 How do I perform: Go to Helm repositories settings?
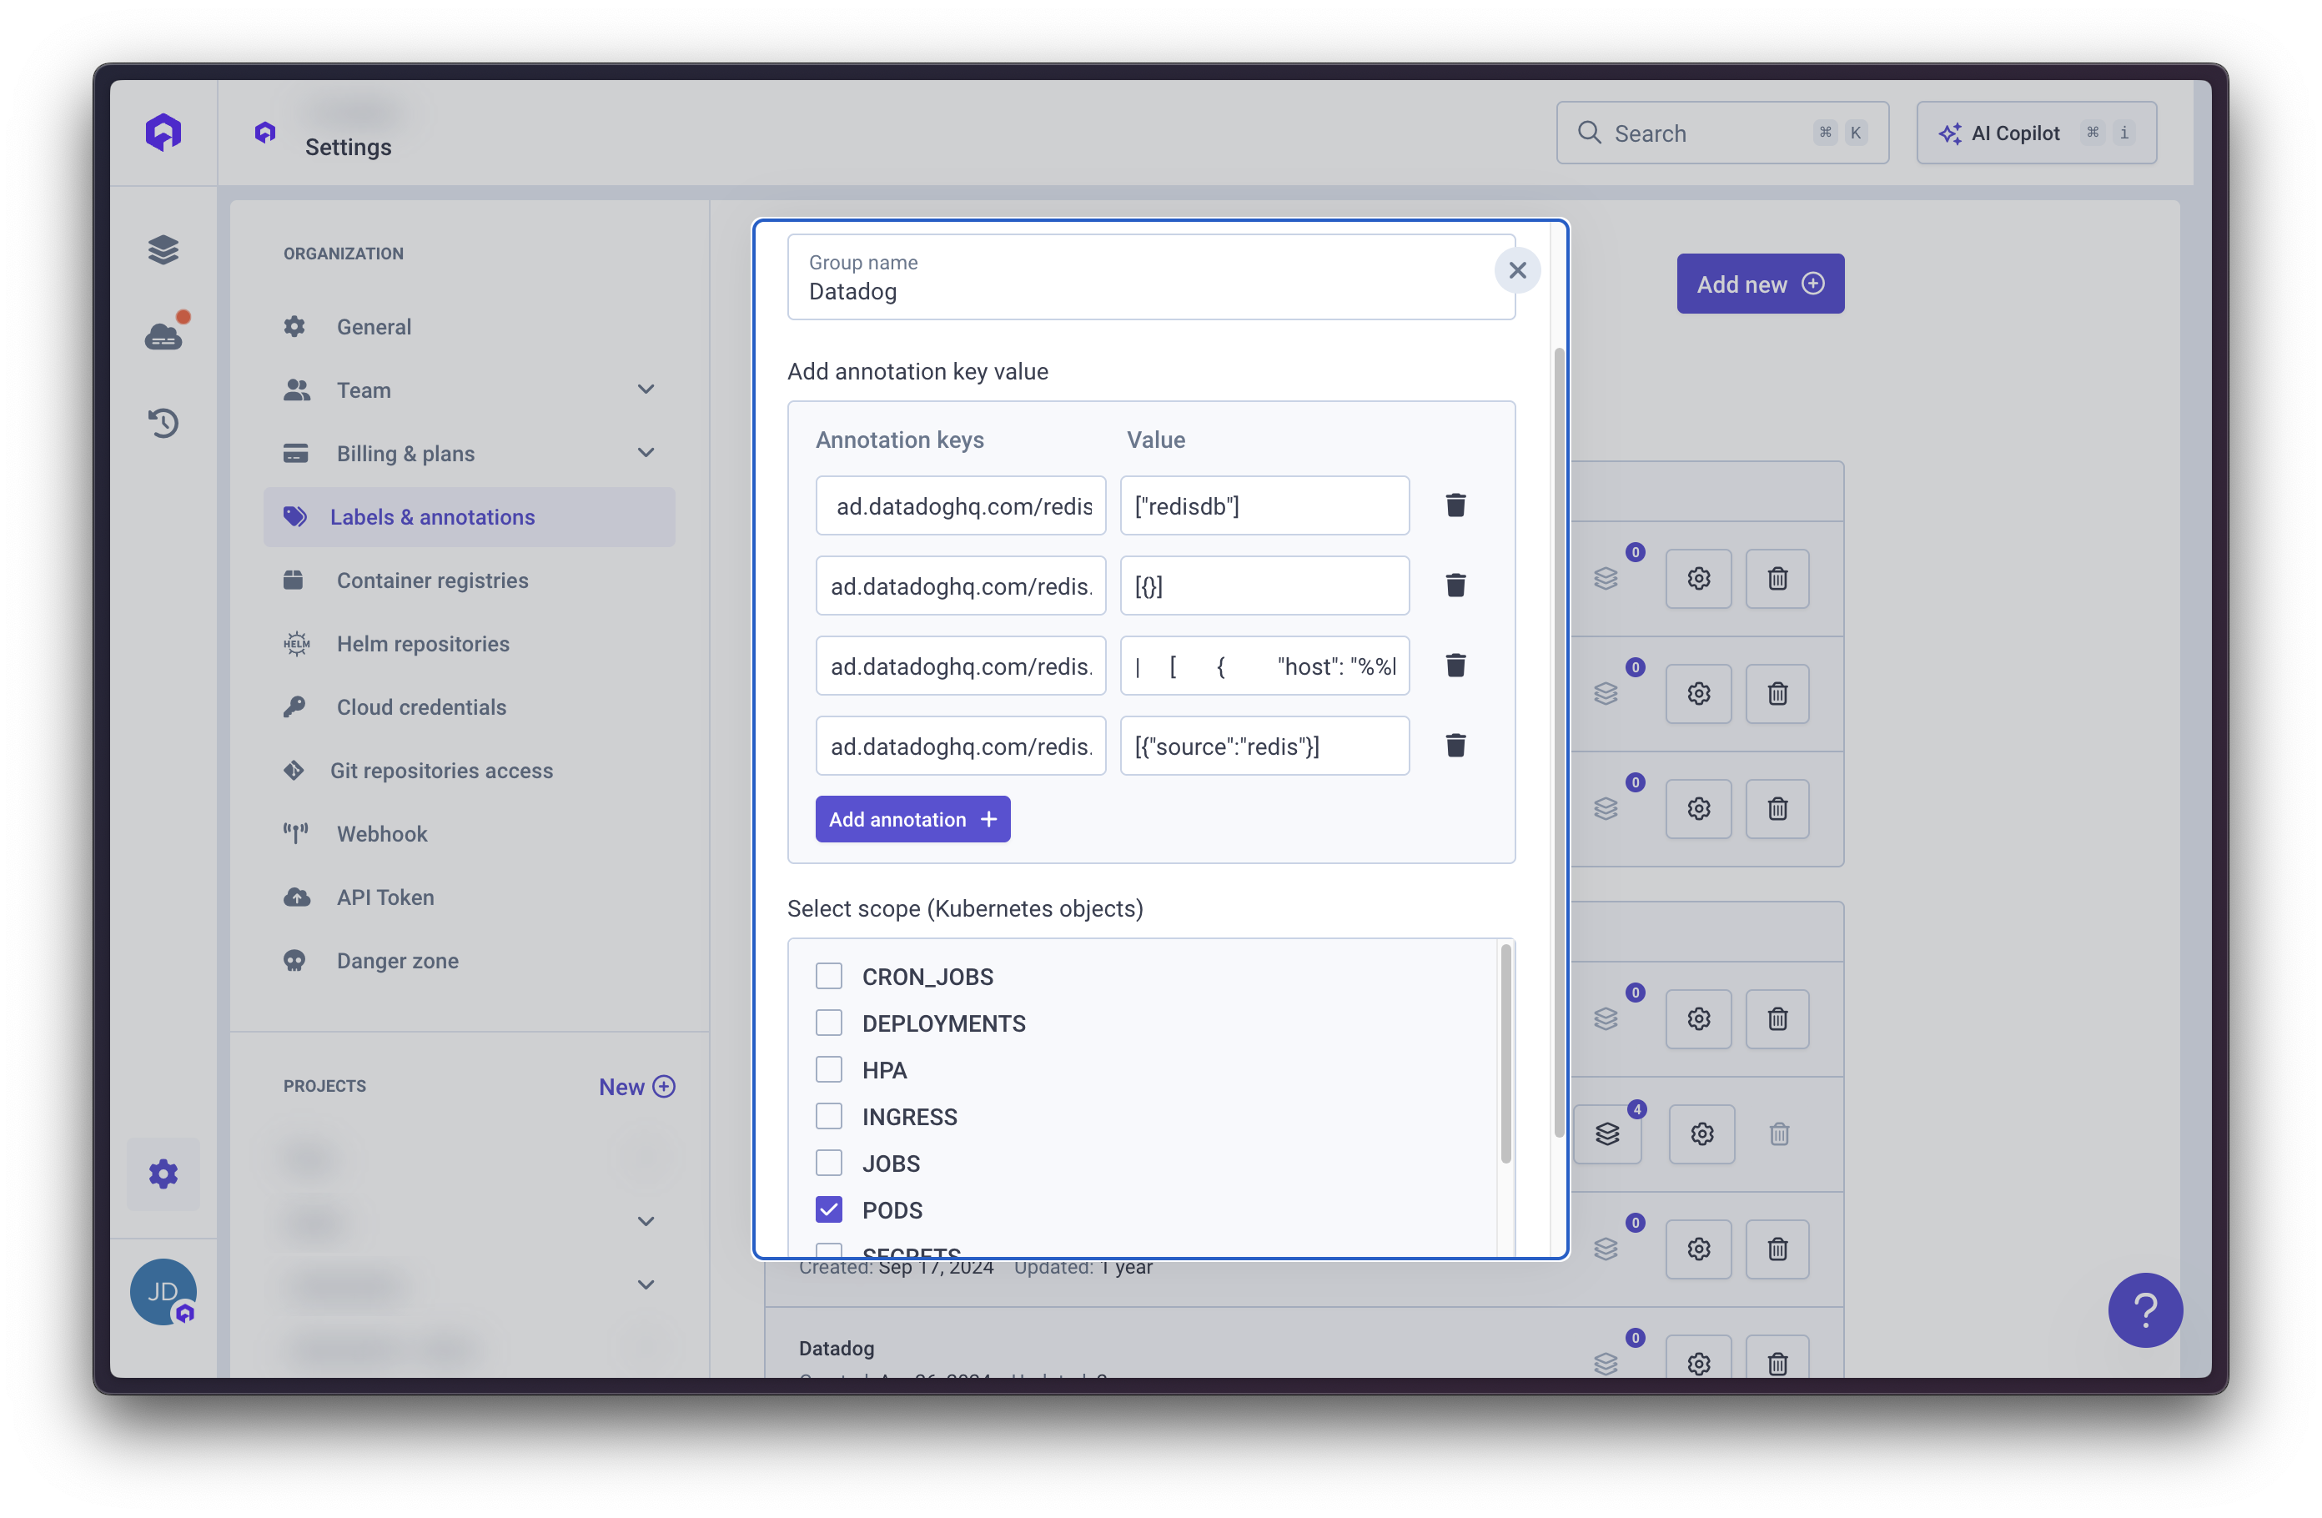pos(423,644)
